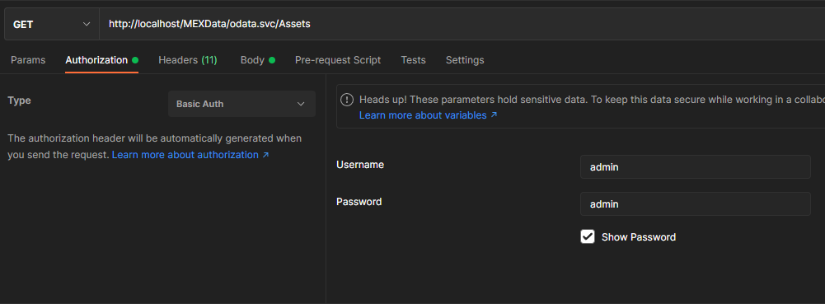Open the Headers (11) tab
Viewport: 825px width, 304px height.
[188, 60]
